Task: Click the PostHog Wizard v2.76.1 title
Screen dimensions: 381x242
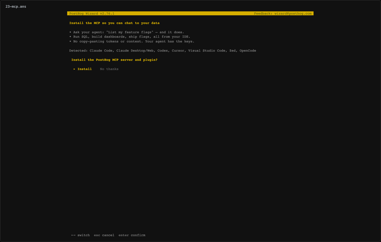Action: coord(92,13)
